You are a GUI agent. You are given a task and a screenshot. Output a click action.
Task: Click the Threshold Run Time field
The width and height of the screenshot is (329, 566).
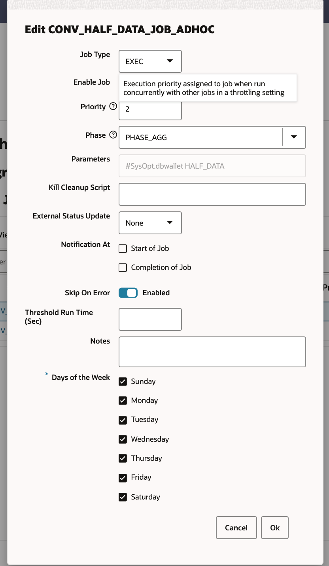point(150,319)
